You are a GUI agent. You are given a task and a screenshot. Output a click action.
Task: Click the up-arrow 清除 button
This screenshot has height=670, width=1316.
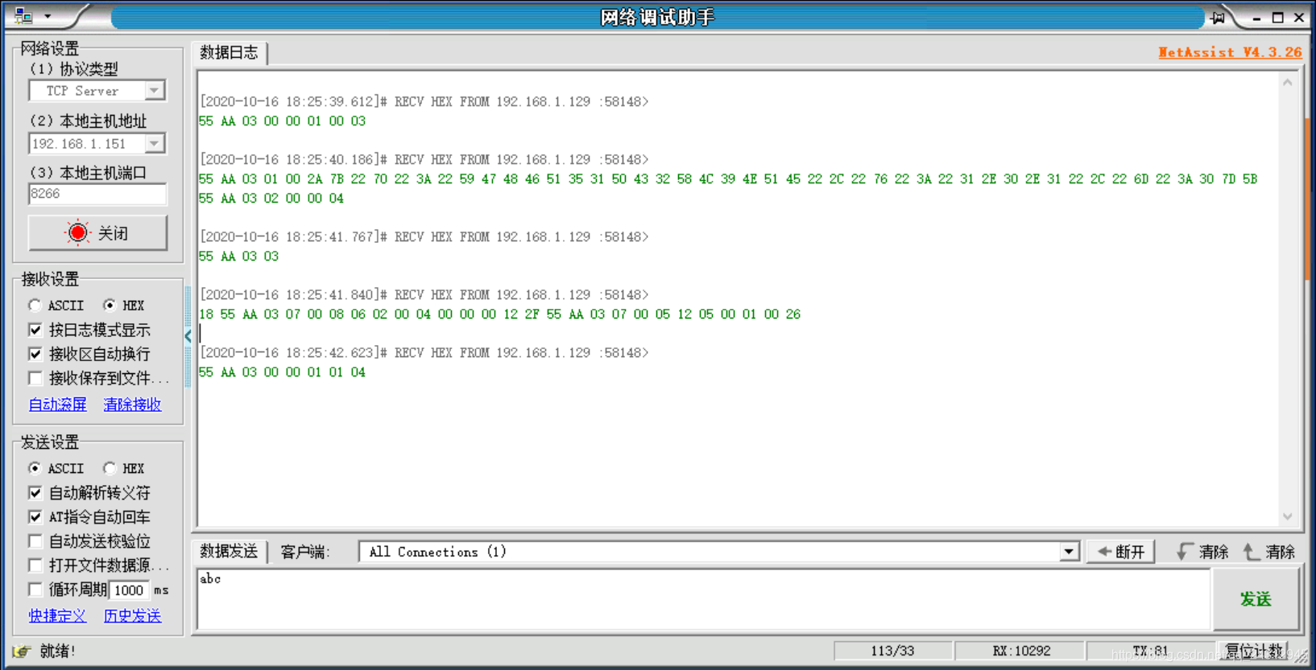(1269, 552)
